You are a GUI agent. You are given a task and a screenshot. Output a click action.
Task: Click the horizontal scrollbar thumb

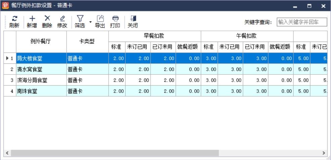click(115, 153)
